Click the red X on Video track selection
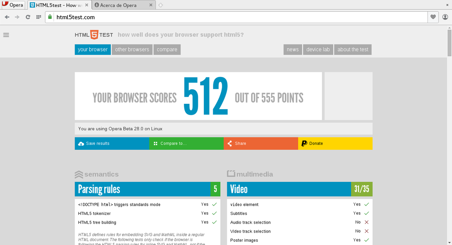Image resolution: width=452 pixels, height=245 pixels. (366, 231)
